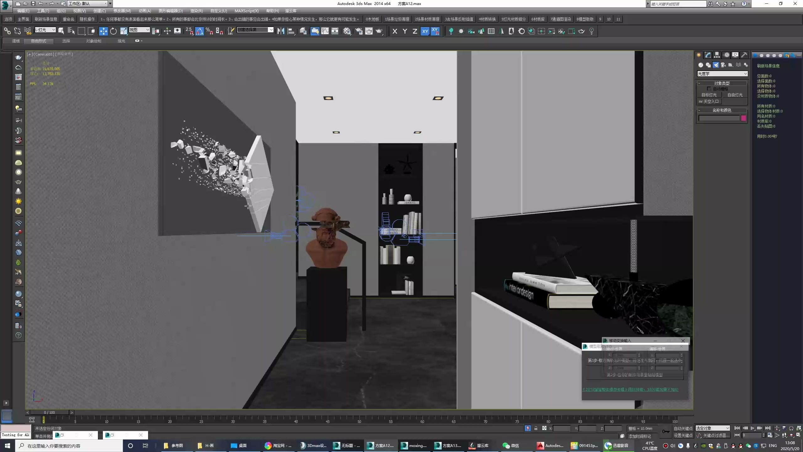Open the 创建选择集 named selection dropdown
Image resolution: width=803 pixels, height=452 pixels.
272,30
